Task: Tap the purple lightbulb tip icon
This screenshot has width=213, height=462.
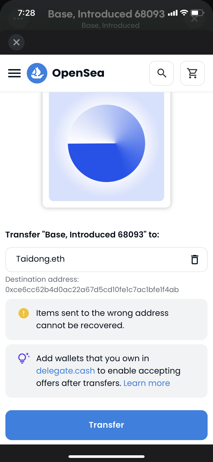Action: pos(23,358)
